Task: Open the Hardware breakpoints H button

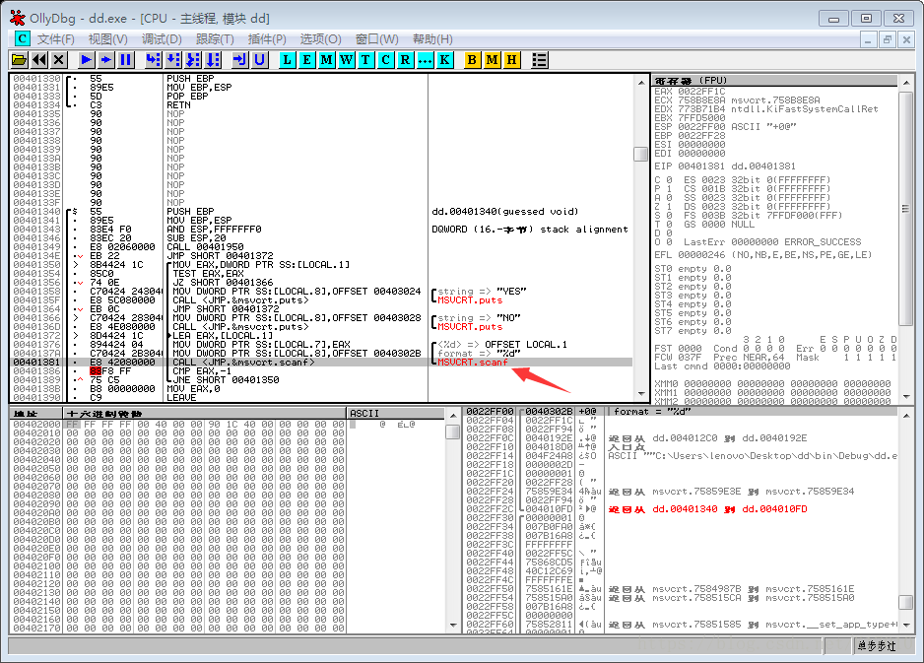Action: 511,59
